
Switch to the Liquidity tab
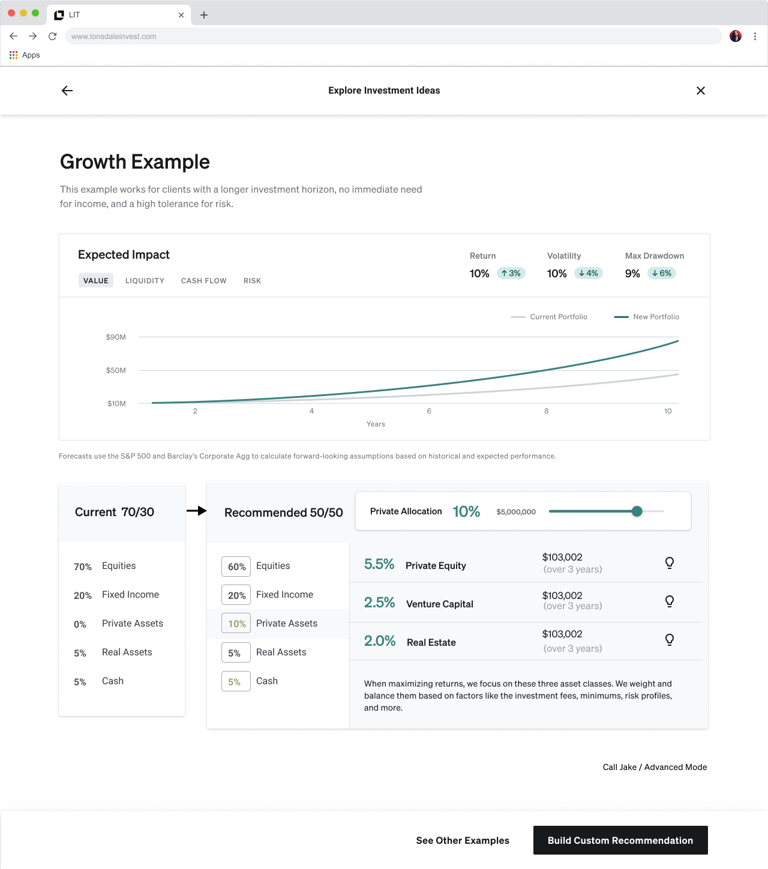click(145, 281)
